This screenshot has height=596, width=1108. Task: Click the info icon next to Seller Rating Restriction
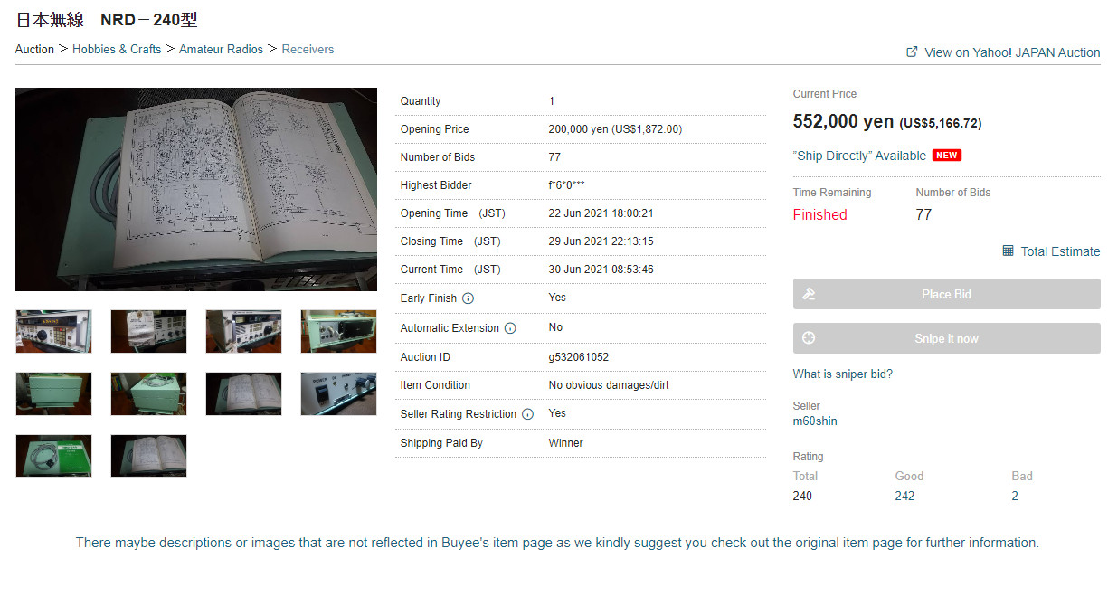527,414
